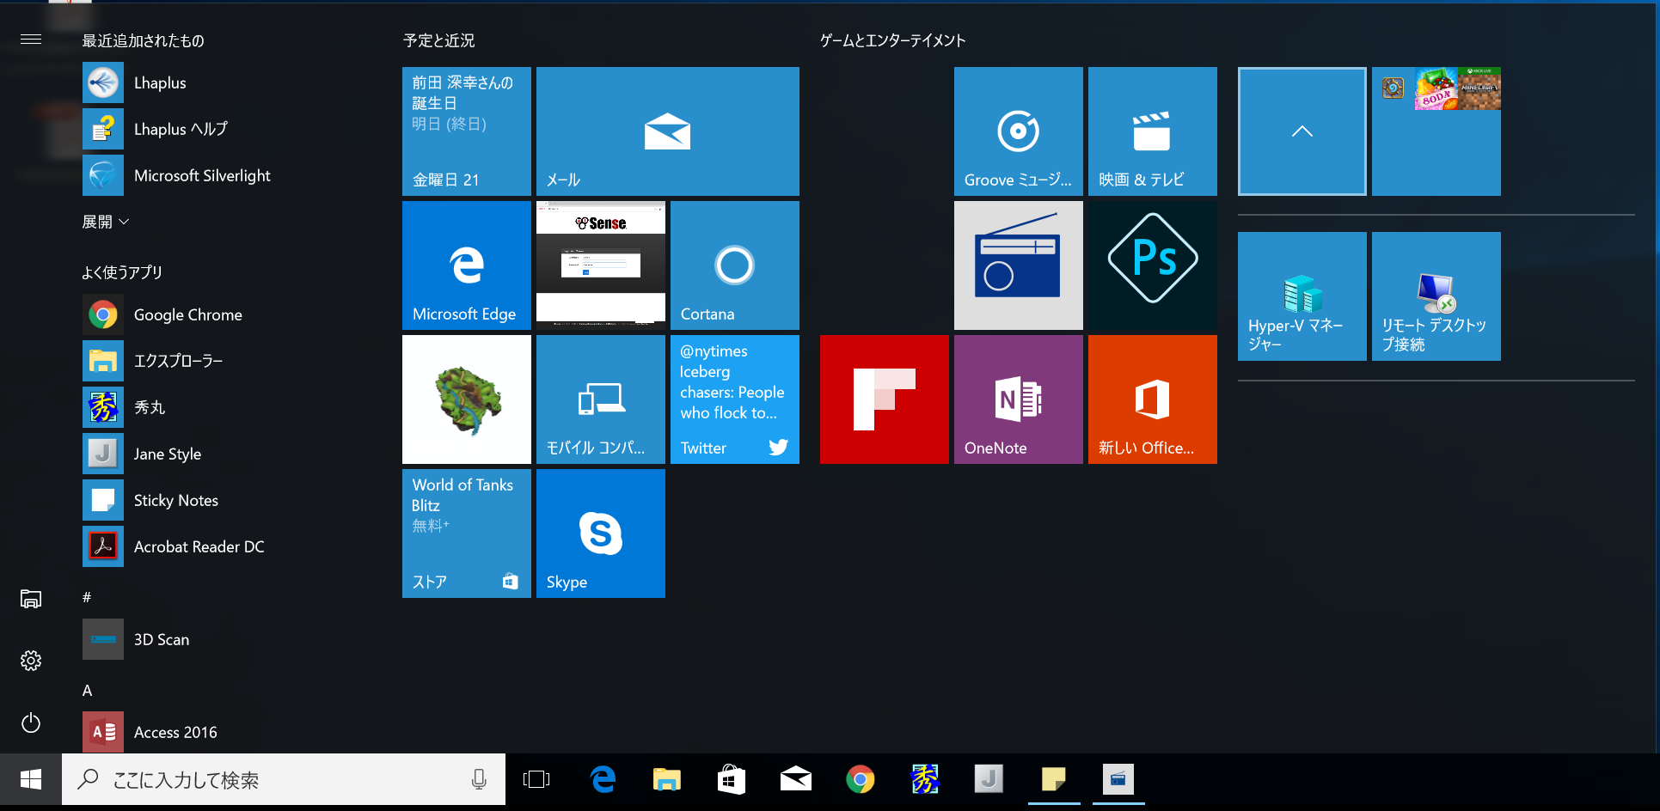Click the Windows Start button
Viewport: 1660px width, 811px height.
pos(31,779)
